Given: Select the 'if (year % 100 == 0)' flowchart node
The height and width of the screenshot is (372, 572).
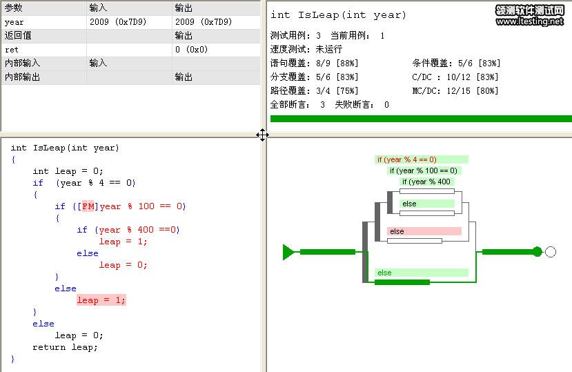Looking at the screenshot, I should (x=423, y=170).
